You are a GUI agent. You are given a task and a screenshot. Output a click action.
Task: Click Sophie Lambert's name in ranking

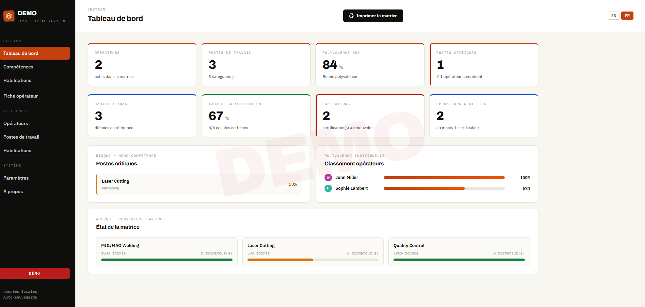click(x=351, y=188)
